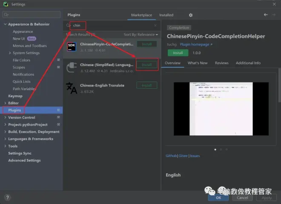Viewport: 281px width, 204px height.
Task: Open the Additional Info tab
Action: [x=248, y=63]
